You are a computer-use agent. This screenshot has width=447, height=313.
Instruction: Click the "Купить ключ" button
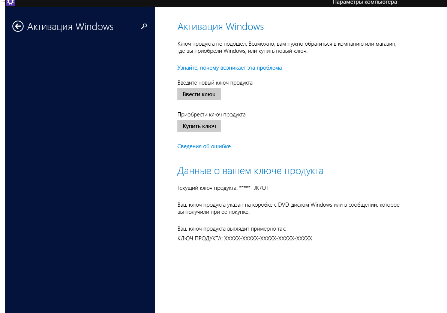(199, 126)
